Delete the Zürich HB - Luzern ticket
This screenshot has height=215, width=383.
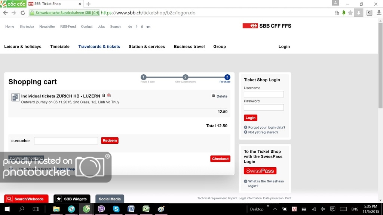point(220,96)
